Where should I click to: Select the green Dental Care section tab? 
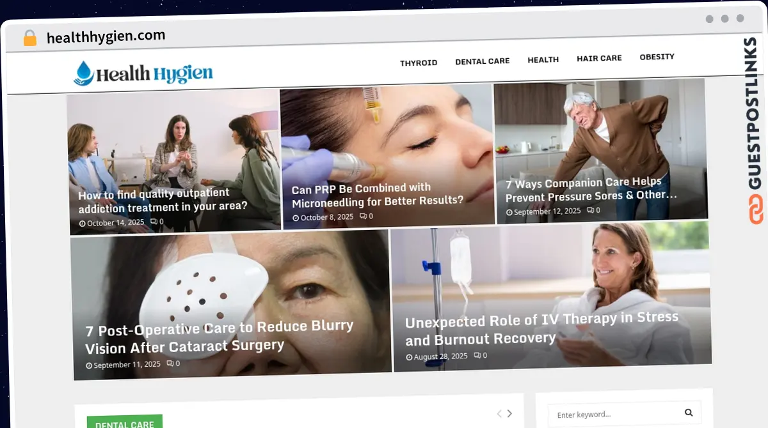(125, 422)
